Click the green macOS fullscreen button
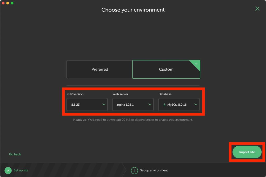Image resolution: width=266 pixels, height=177 pixels. coord(12,3)
